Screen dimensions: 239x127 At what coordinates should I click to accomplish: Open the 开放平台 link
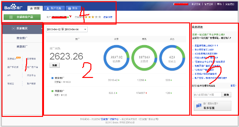point(31,75)
